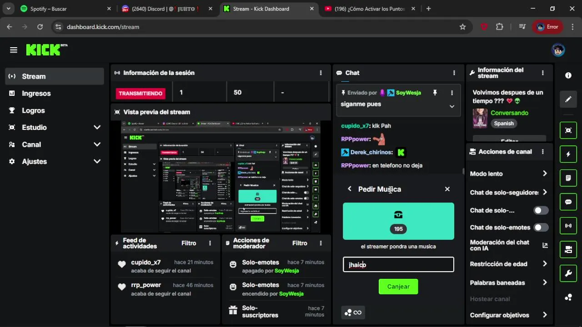Reload the Kick dashboard page
Screen dimensions: 582x327
(40, 27)
